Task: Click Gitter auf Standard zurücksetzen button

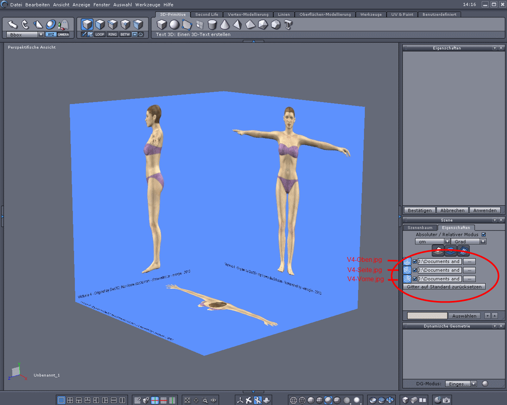Action: [444, 287]
